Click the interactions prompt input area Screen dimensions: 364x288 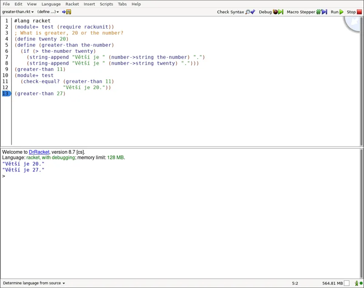click(181, 176)
